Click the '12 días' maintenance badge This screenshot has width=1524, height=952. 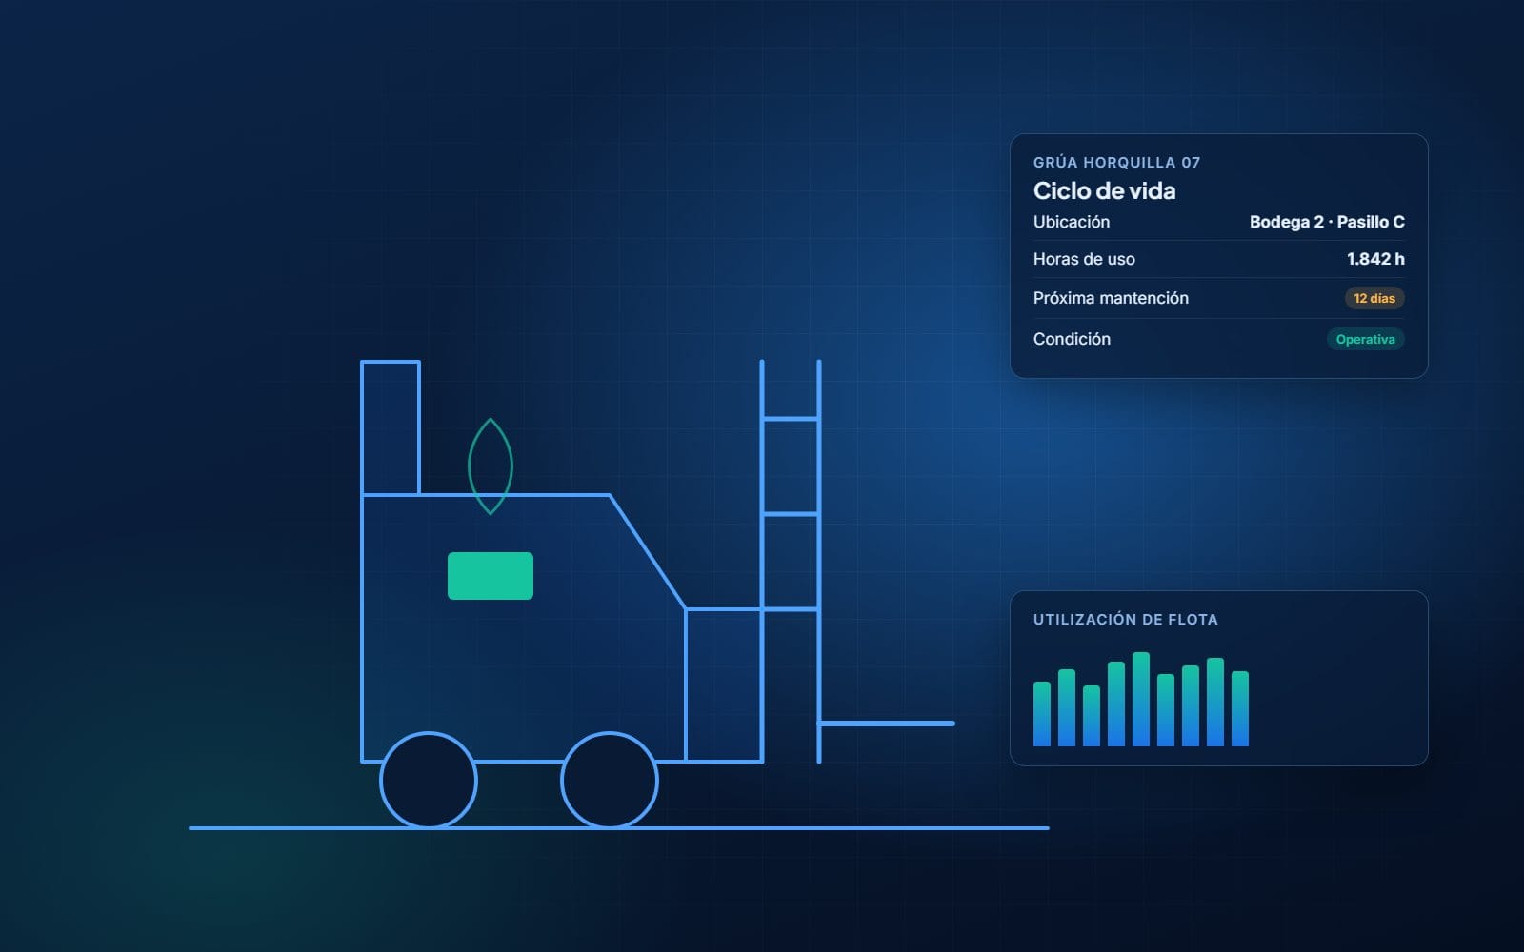[1374, 298]
